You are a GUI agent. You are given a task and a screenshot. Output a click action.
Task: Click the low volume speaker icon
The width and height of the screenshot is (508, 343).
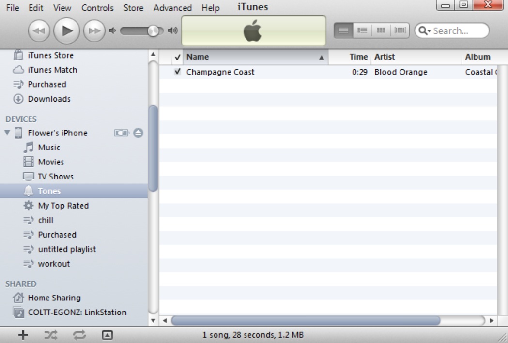(x=112, y=31)
